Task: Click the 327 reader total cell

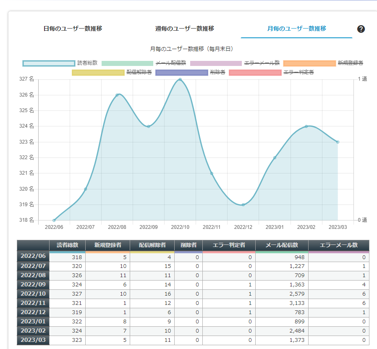Action: click(x=67, y=294)
